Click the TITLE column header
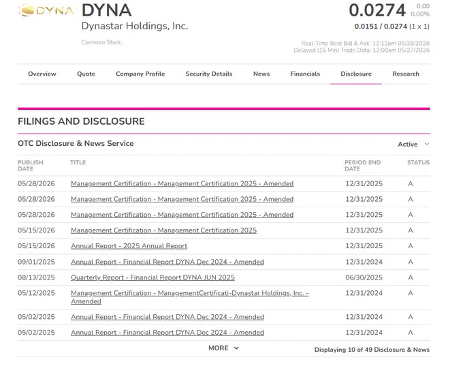Screen dimensions: 463x379 tap(78, 163)
